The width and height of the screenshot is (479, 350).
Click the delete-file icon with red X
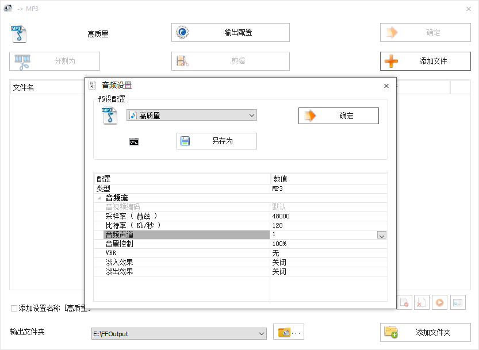pyautogui.click(x=421, y=302)
